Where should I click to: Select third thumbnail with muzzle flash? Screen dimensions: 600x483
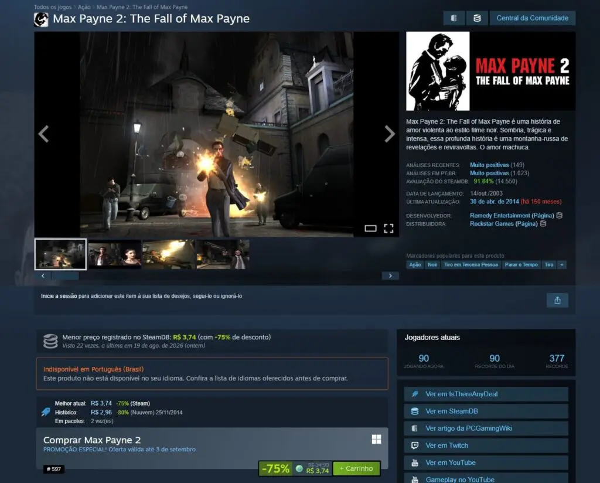[169, 254]
